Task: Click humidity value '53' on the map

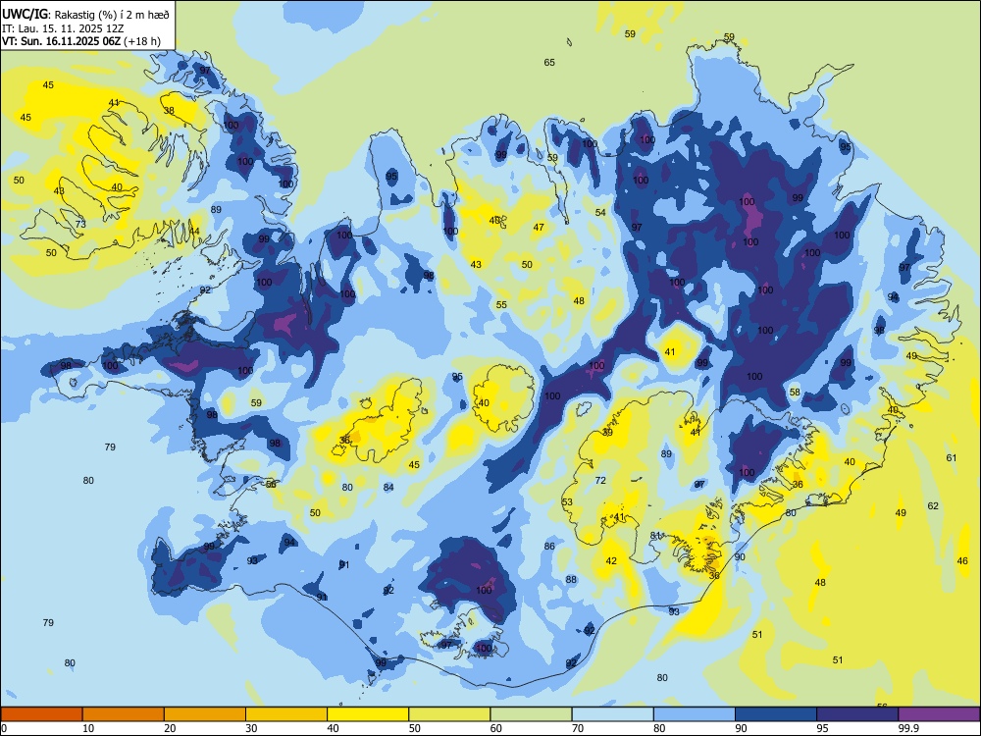Action: (x=567, y=501)
